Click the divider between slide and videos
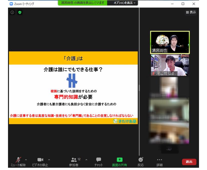Screen dimensions: 207x170 click(139, 88)
